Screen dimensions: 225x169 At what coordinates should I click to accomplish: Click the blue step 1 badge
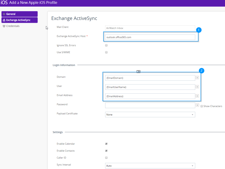click(x=199, y=29)
